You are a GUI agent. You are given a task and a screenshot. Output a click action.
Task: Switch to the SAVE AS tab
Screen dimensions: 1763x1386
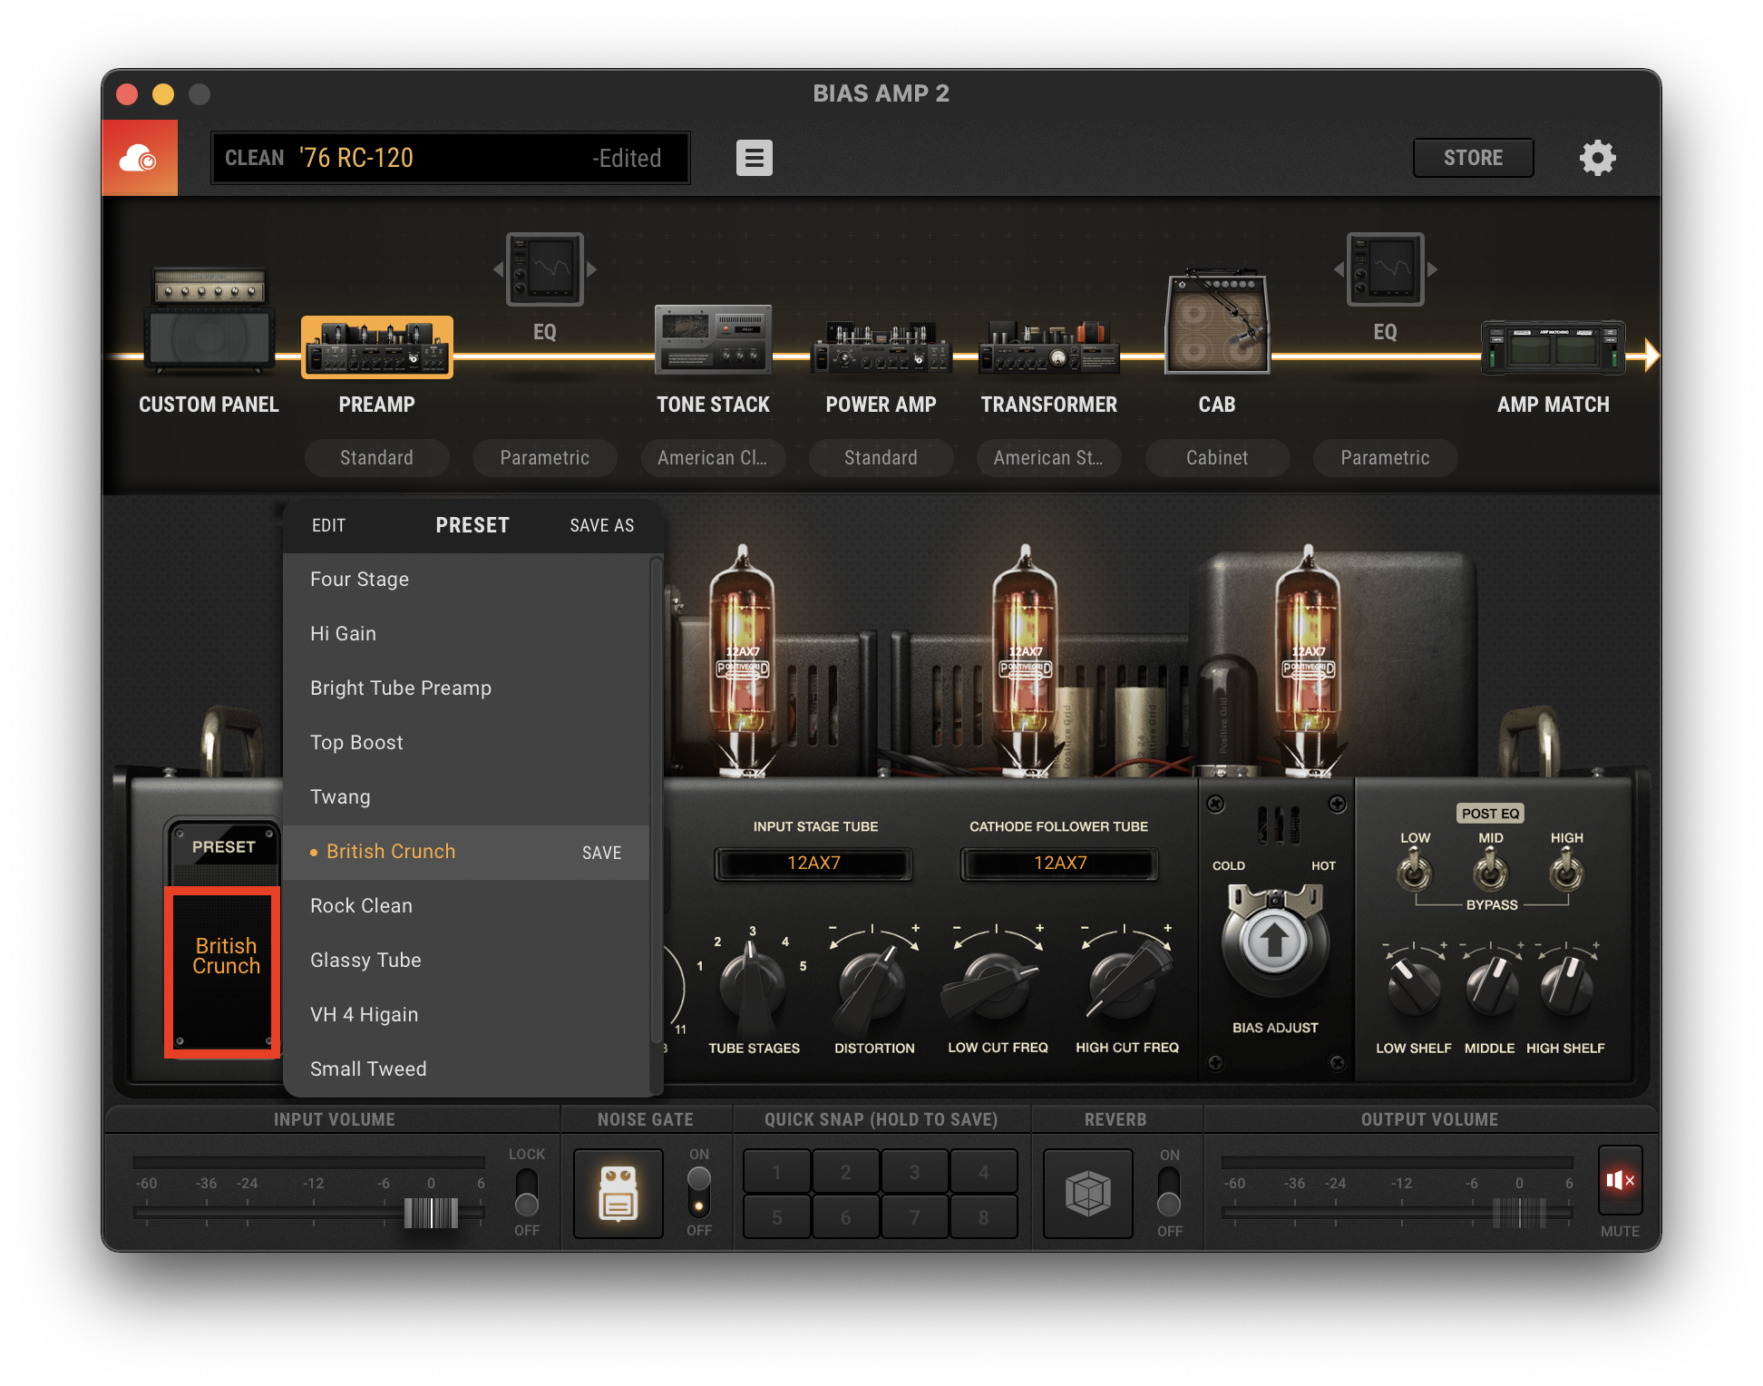pos(601,526)
